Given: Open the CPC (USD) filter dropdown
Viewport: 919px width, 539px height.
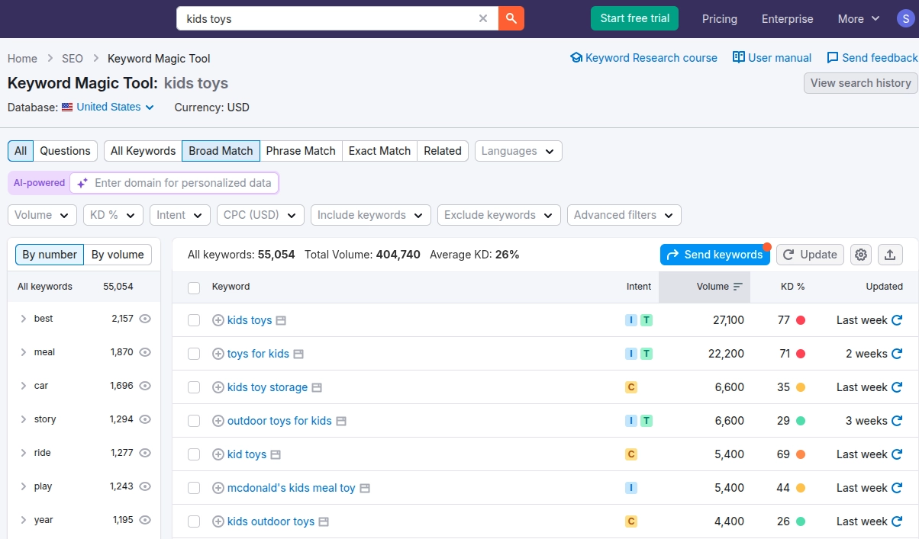Looking at the screenshot, I should 260,215.
